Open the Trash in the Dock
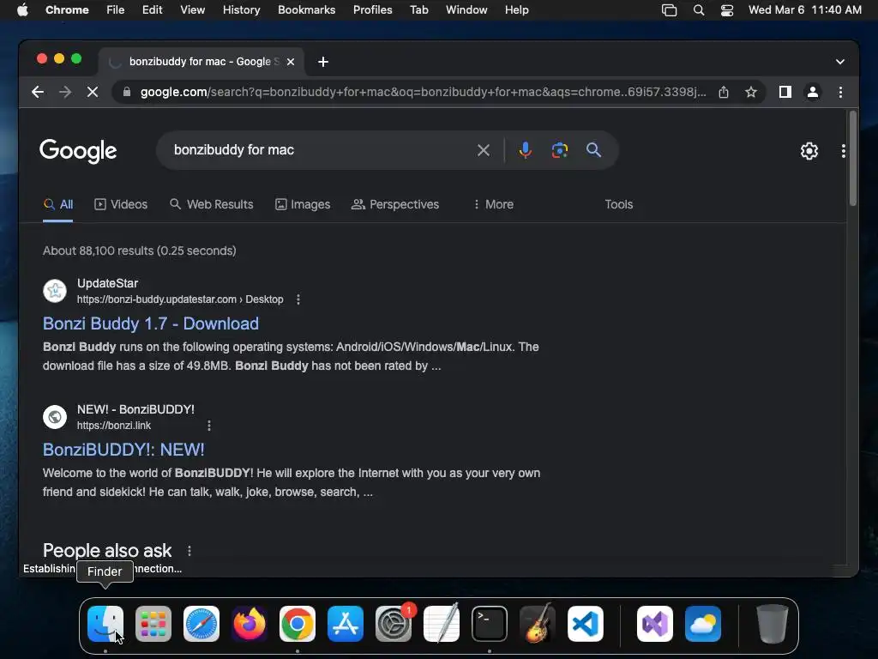This screenshot has width=878, height=659. point(773,624)
